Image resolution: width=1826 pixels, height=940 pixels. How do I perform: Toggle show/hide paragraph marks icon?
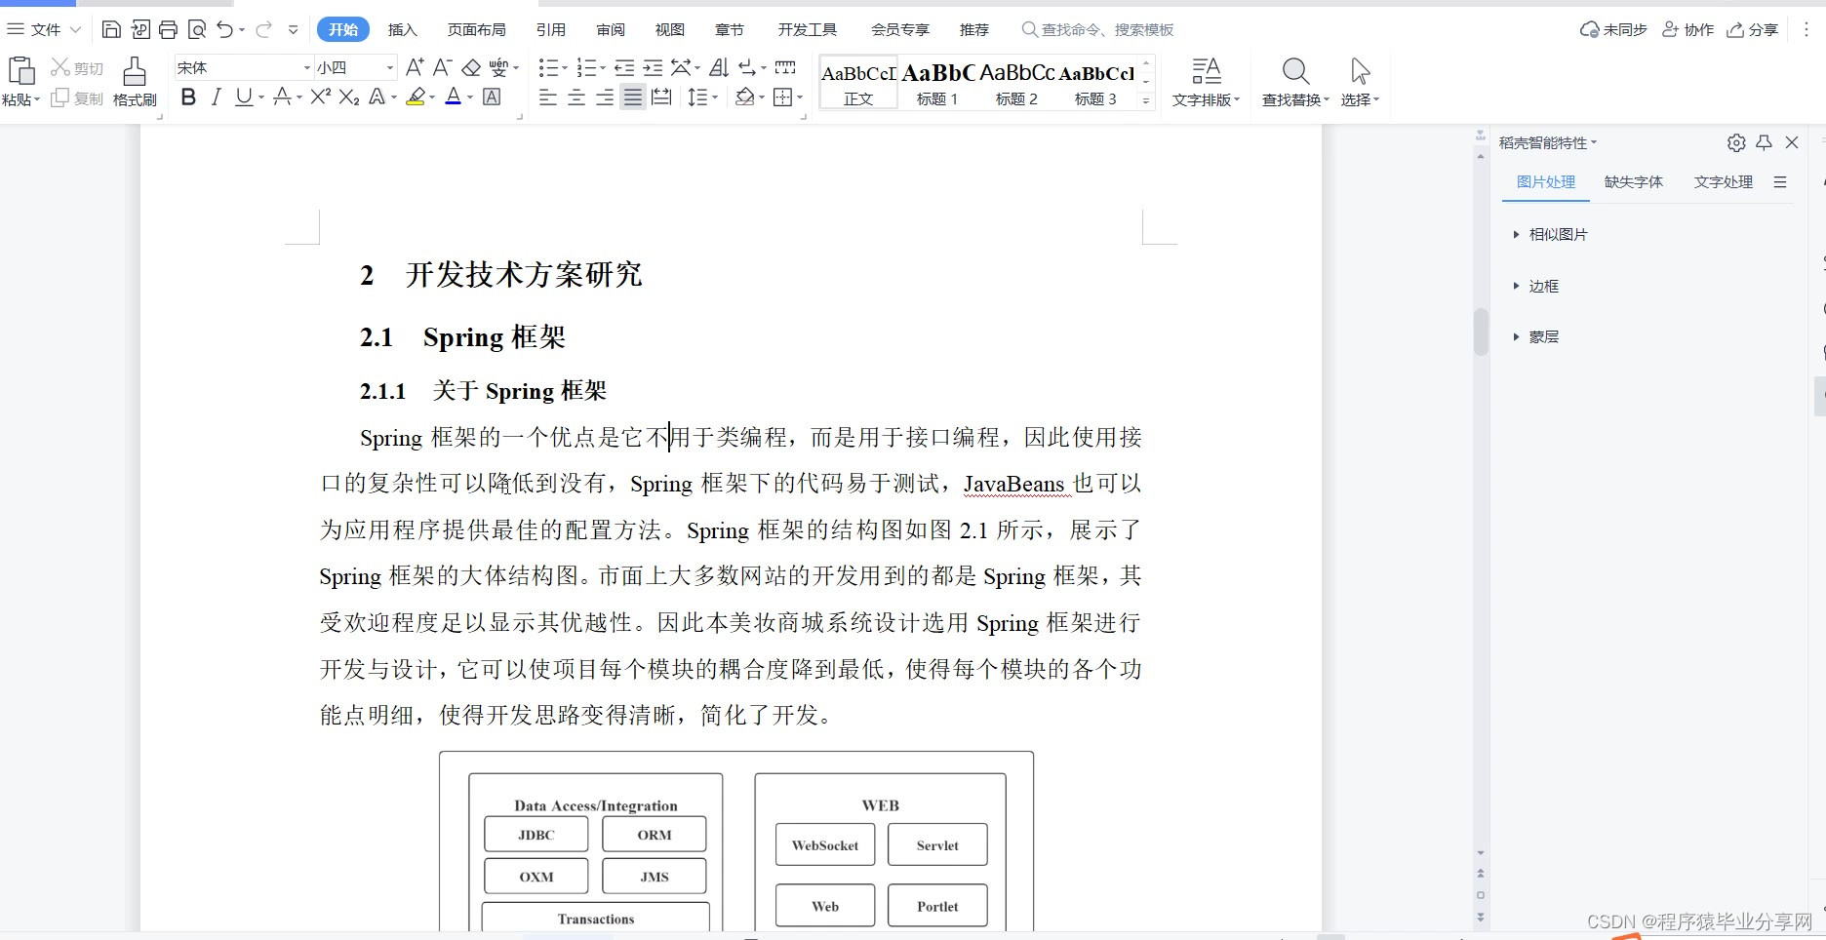pos(747,67)
